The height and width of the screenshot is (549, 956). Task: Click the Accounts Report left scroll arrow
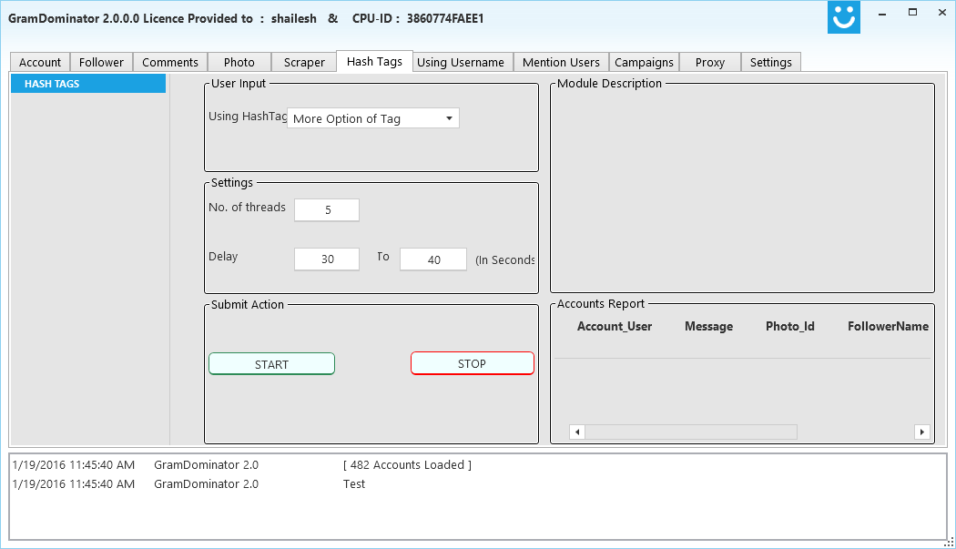click(577, 432)
